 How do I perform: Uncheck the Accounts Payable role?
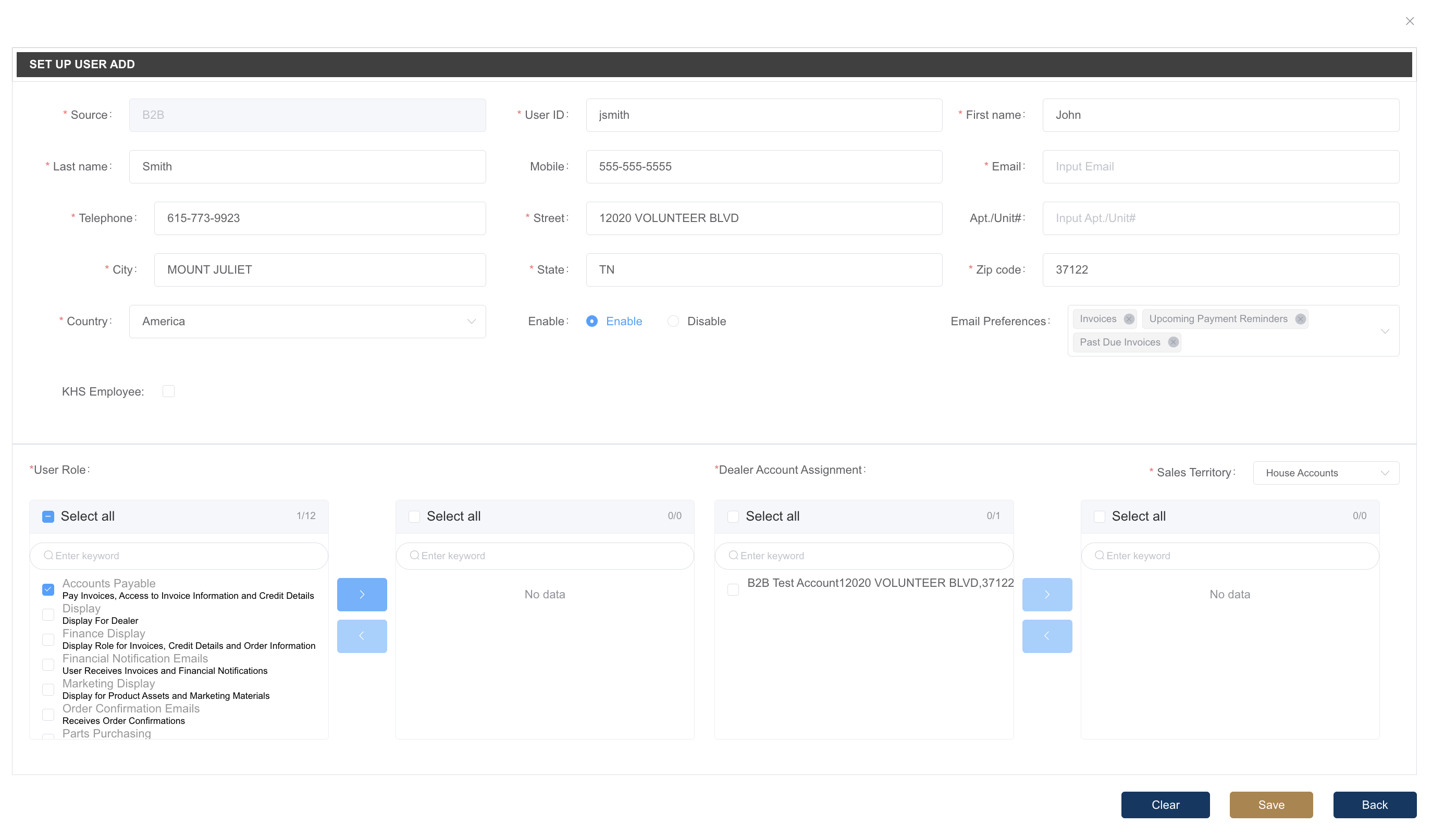point(48,589)
